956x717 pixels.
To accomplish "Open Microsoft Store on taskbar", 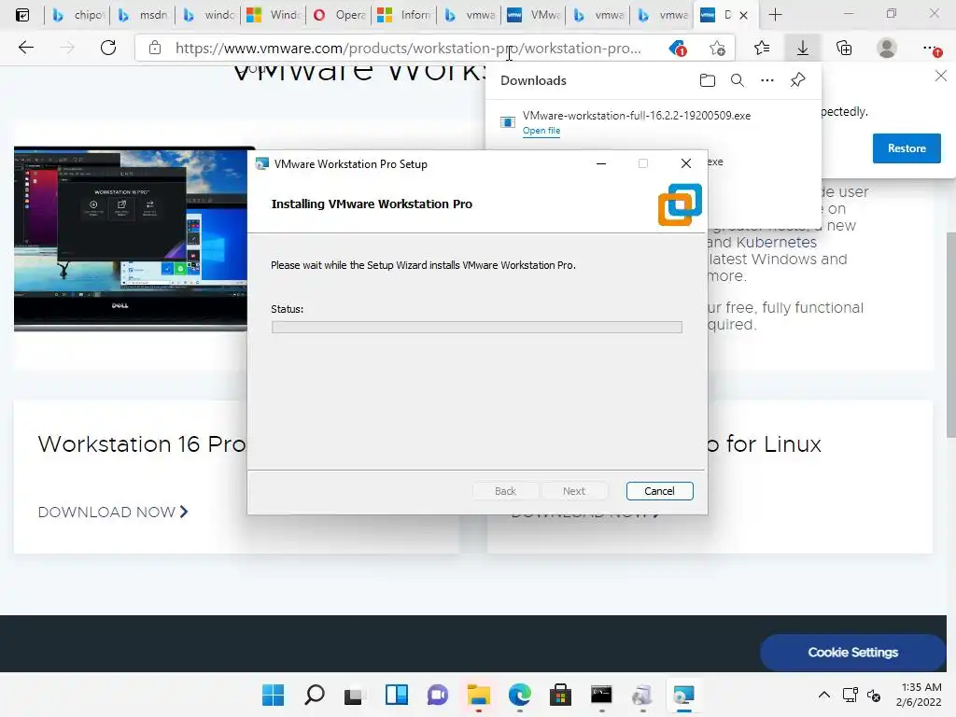I will pos(560,695).
